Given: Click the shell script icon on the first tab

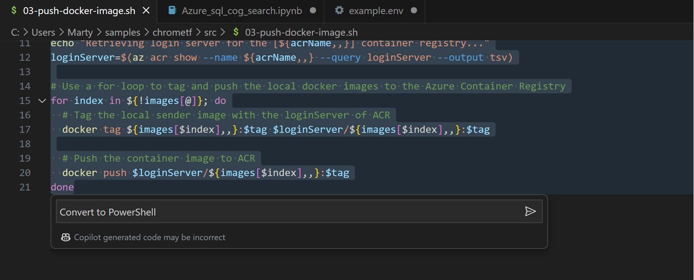Looking at the screenshot, I should (14, 11).
